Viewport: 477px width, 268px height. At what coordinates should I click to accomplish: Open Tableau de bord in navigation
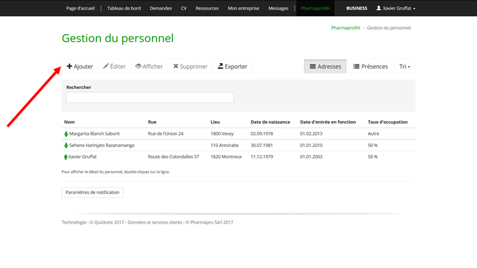click(x=124, y=8)
